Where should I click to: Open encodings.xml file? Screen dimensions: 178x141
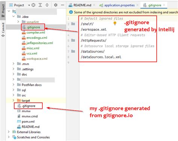click(x=37, y=38)
